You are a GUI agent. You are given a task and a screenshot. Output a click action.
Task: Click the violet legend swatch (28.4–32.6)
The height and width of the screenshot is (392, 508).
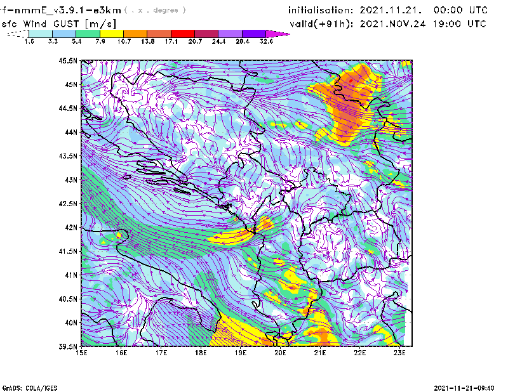coord(253,34)
